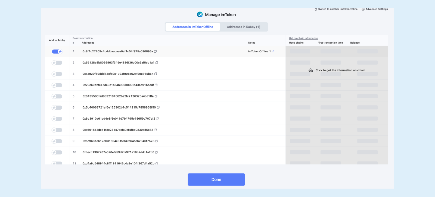Viewport: 435px width, 197px height.
Task: Click Get on-chain information link
Action: 303,38
